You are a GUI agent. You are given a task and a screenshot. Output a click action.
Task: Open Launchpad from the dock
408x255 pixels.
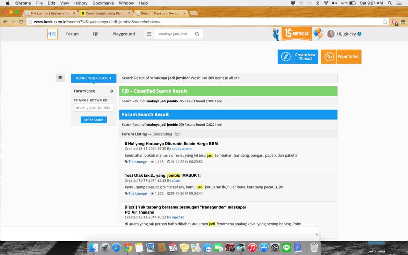click(105, 247)
